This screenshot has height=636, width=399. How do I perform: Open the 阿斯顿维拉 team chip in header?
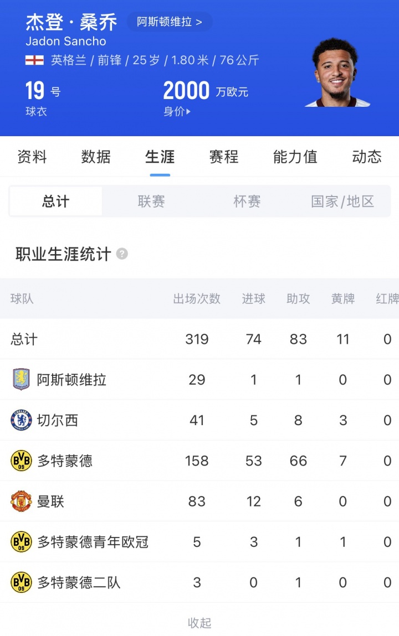pos(169,22)
